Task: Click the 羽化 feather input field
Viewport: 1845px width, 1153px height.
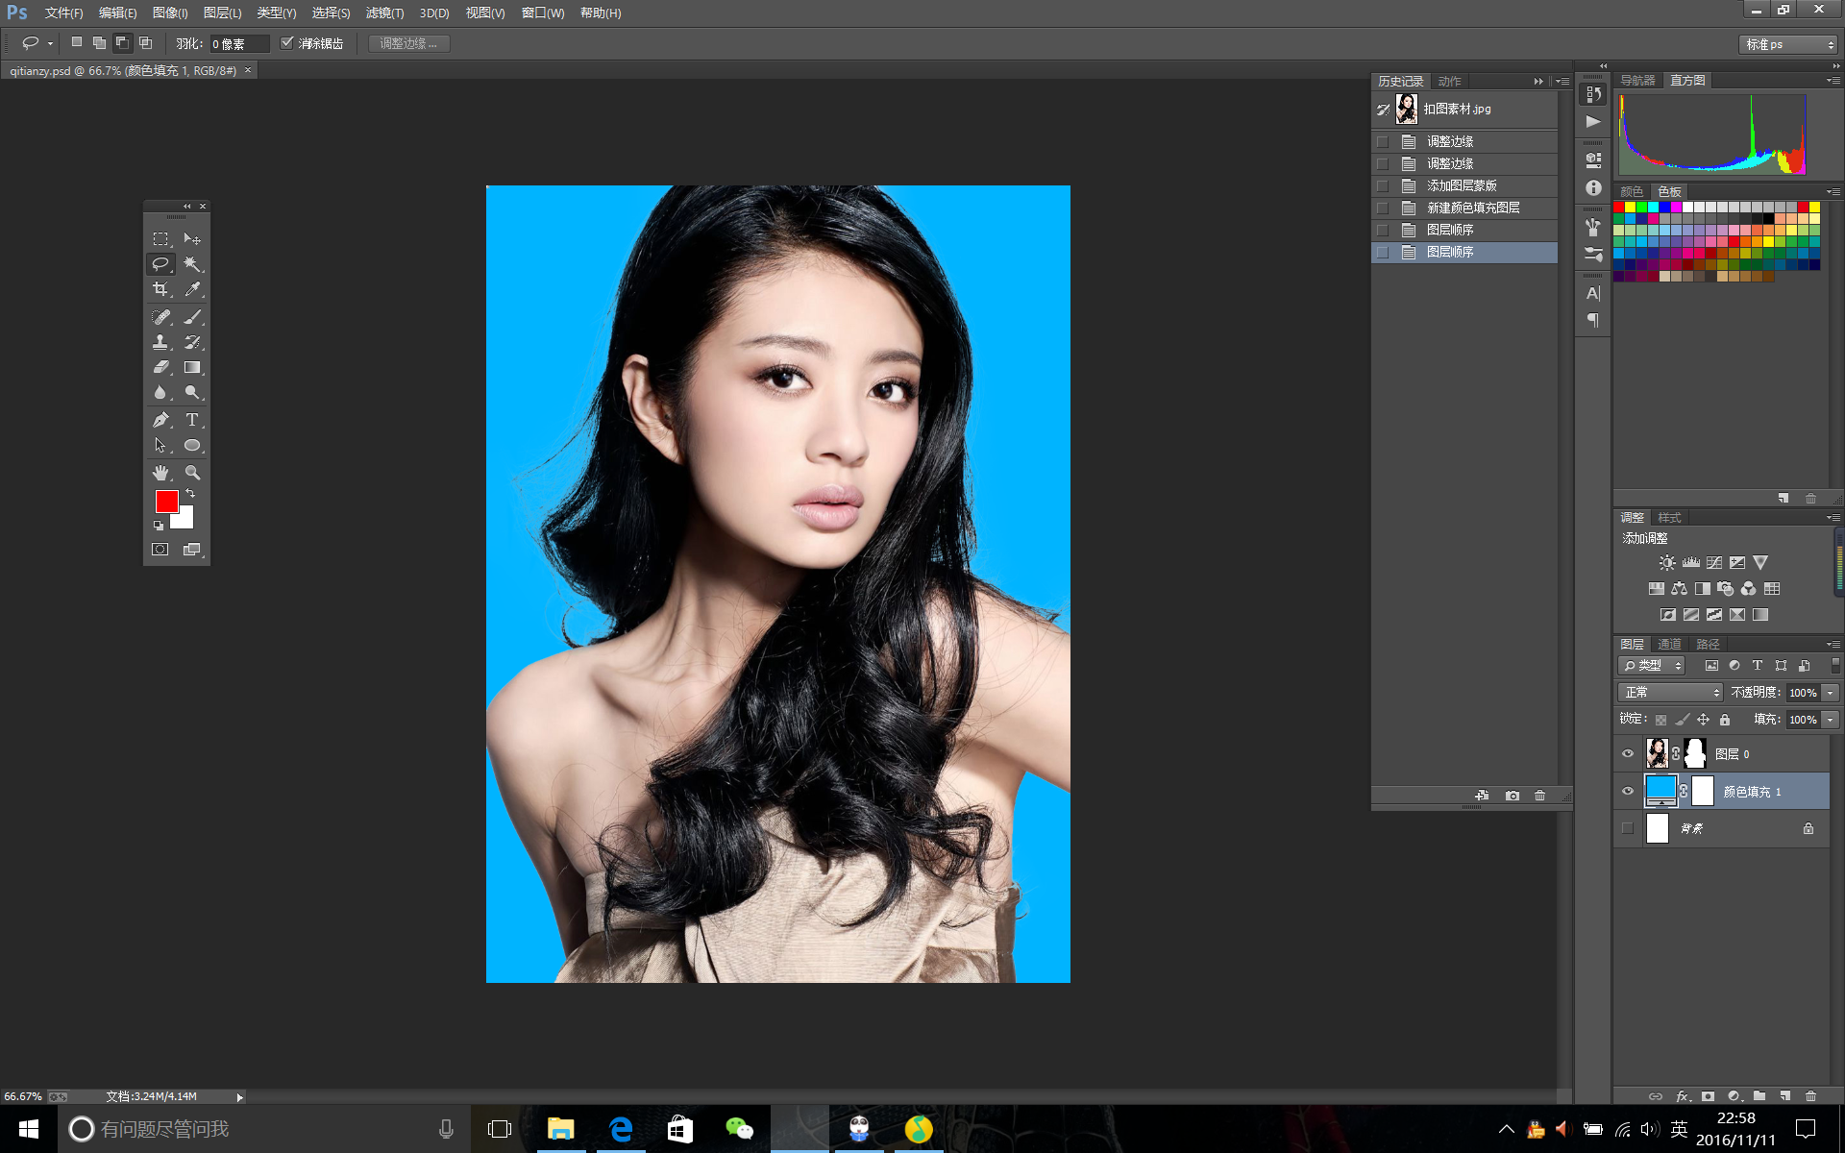Action: click(238, 44)
